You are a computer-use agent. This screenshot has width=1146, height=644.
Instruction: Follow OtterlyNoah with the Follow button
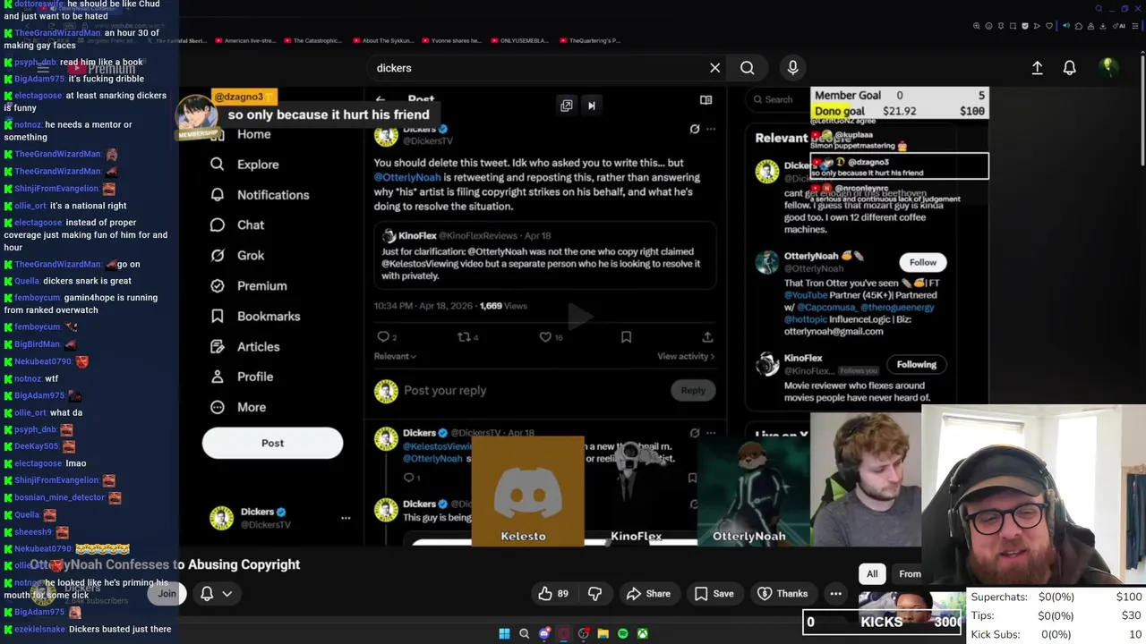[x=922, y=262]
